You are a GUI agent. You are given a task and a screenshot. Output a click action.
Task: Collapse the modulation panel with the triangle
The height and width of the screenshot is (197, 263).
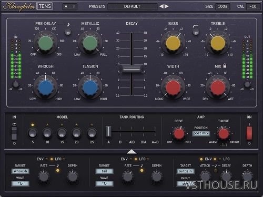pyautogui.click(x=131, y=152)
